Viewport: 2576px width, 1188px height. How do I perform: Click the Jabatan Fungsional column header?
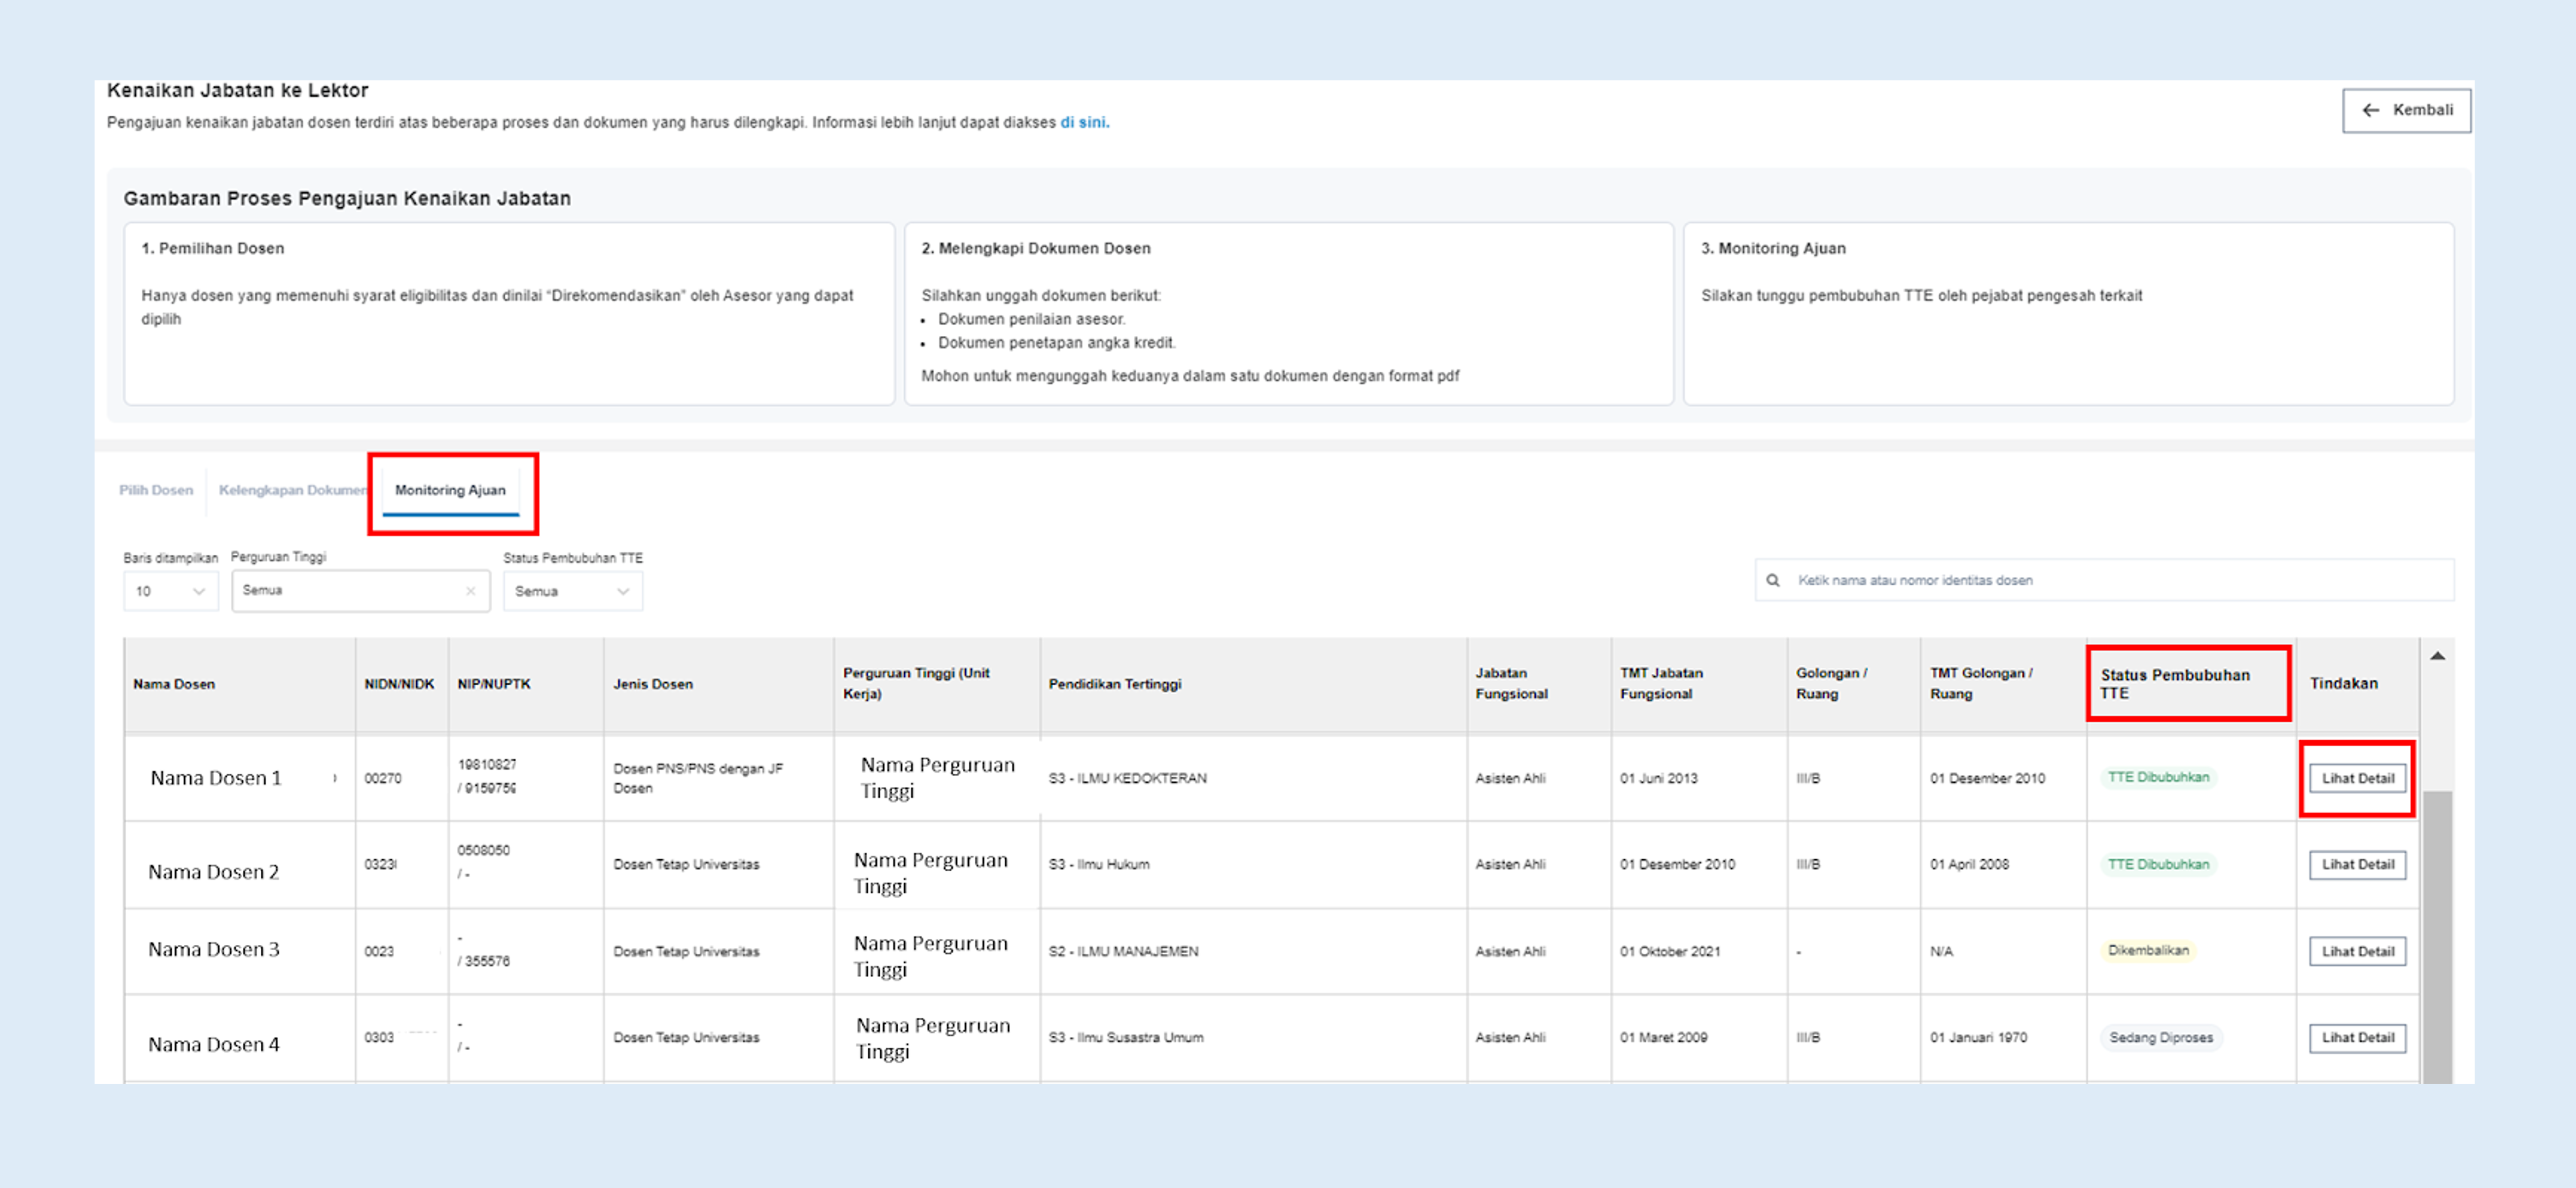1539,684
